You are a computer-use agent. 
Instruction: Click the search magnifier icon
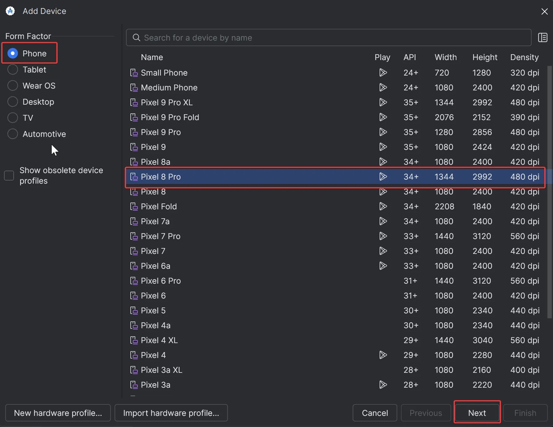pos(136,38)
